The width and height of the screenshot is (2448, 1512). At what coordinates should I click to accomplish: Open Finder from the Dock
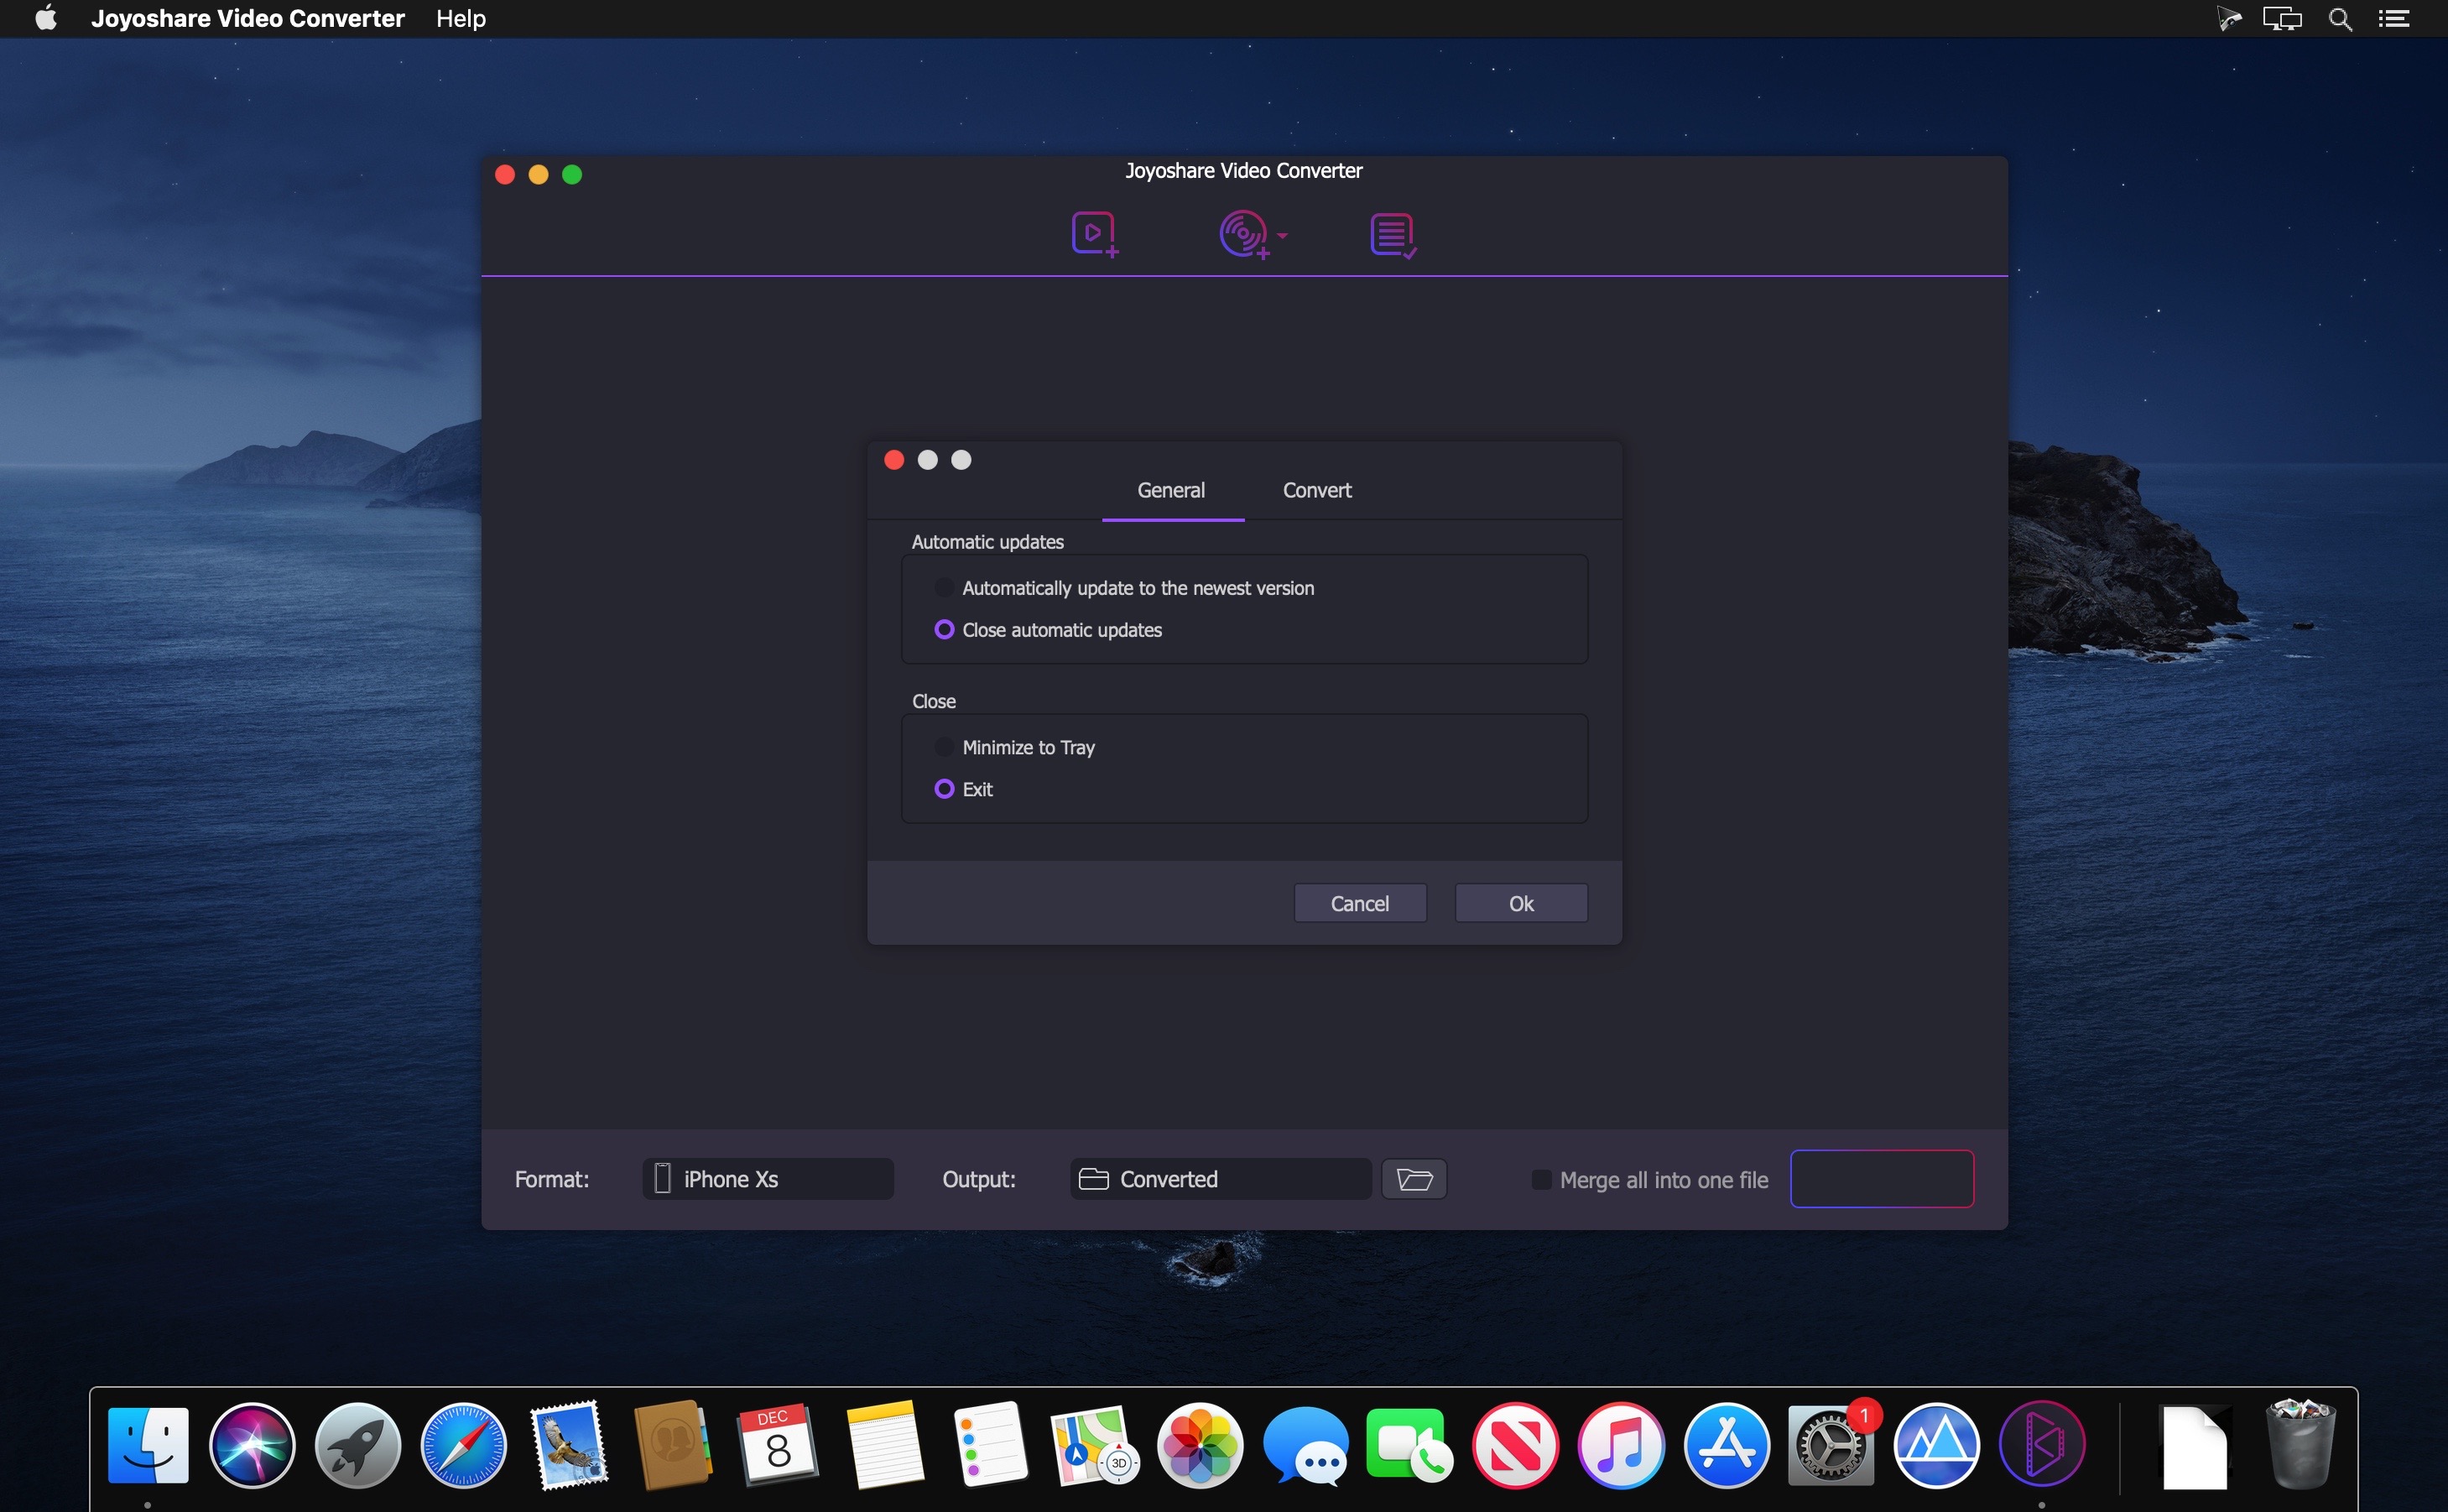coord(148,1445)
